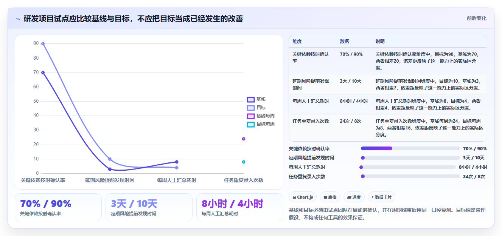Click the 关键依赖按时确认率 progress bar
502x236 pixels.
point(410,148)
